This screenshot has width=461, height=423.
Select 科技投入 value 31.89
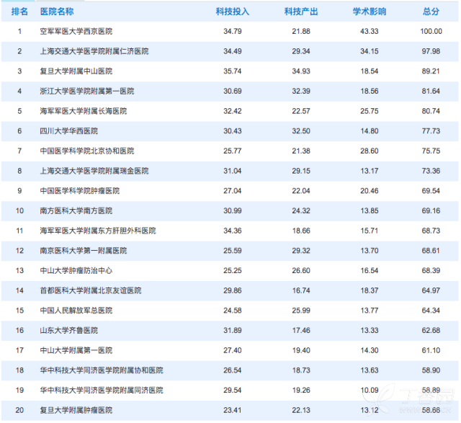(232, 331)
